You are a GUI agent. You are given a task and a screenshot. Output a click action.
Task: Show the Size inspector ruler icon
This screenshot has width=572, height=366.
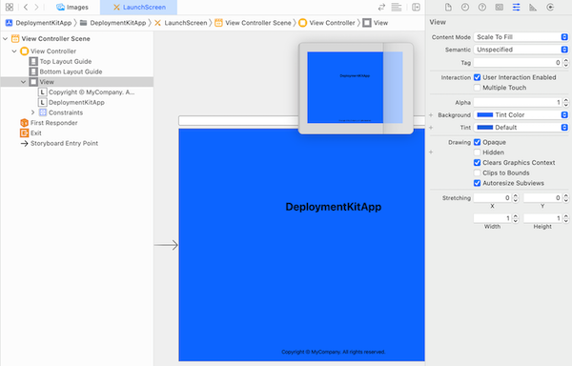(x=533, y=7)
